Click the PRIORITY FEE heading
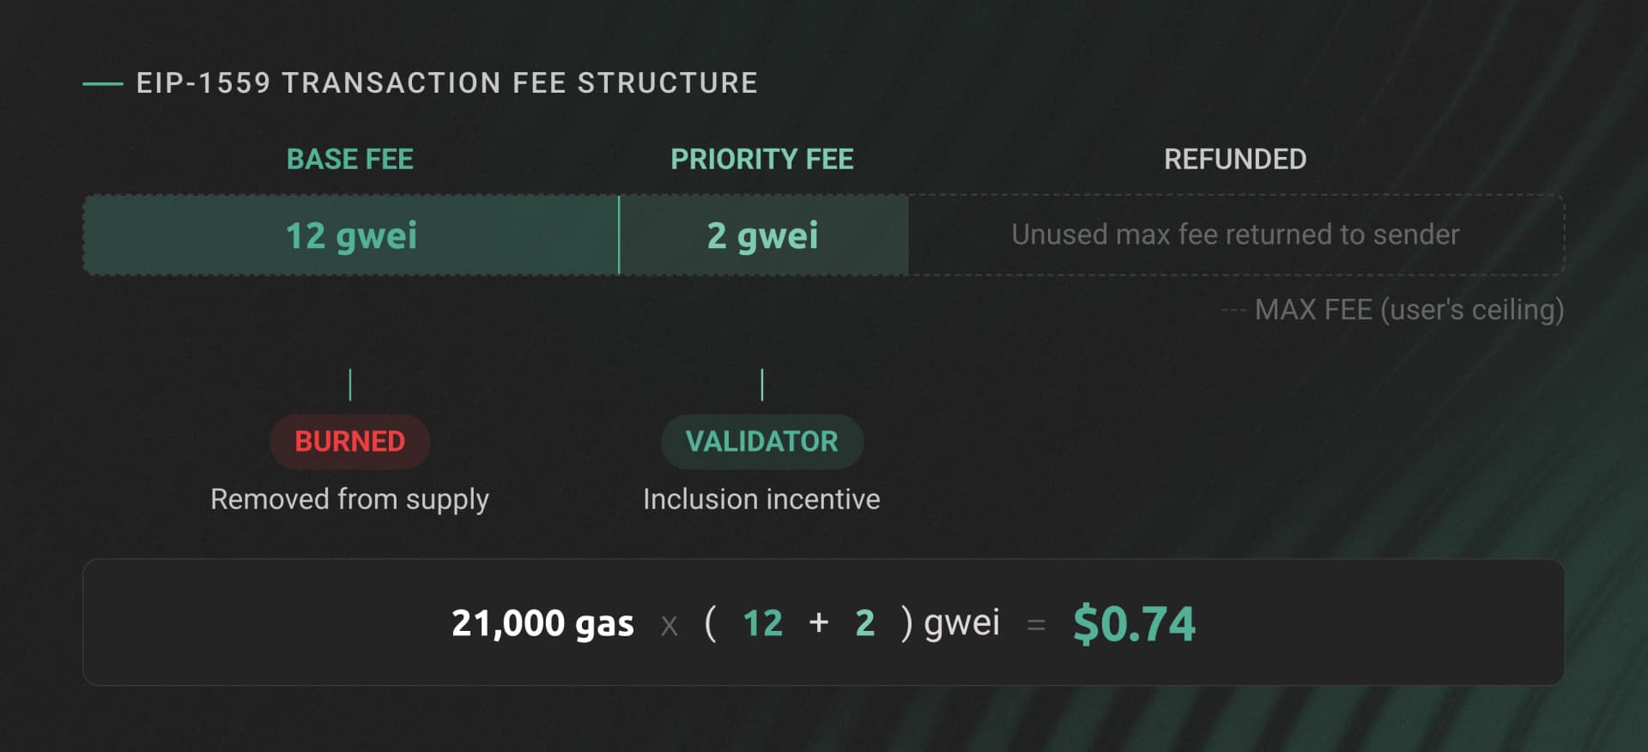The height and width of the screenshot is (752, 1648). click(x=761, y=159)
